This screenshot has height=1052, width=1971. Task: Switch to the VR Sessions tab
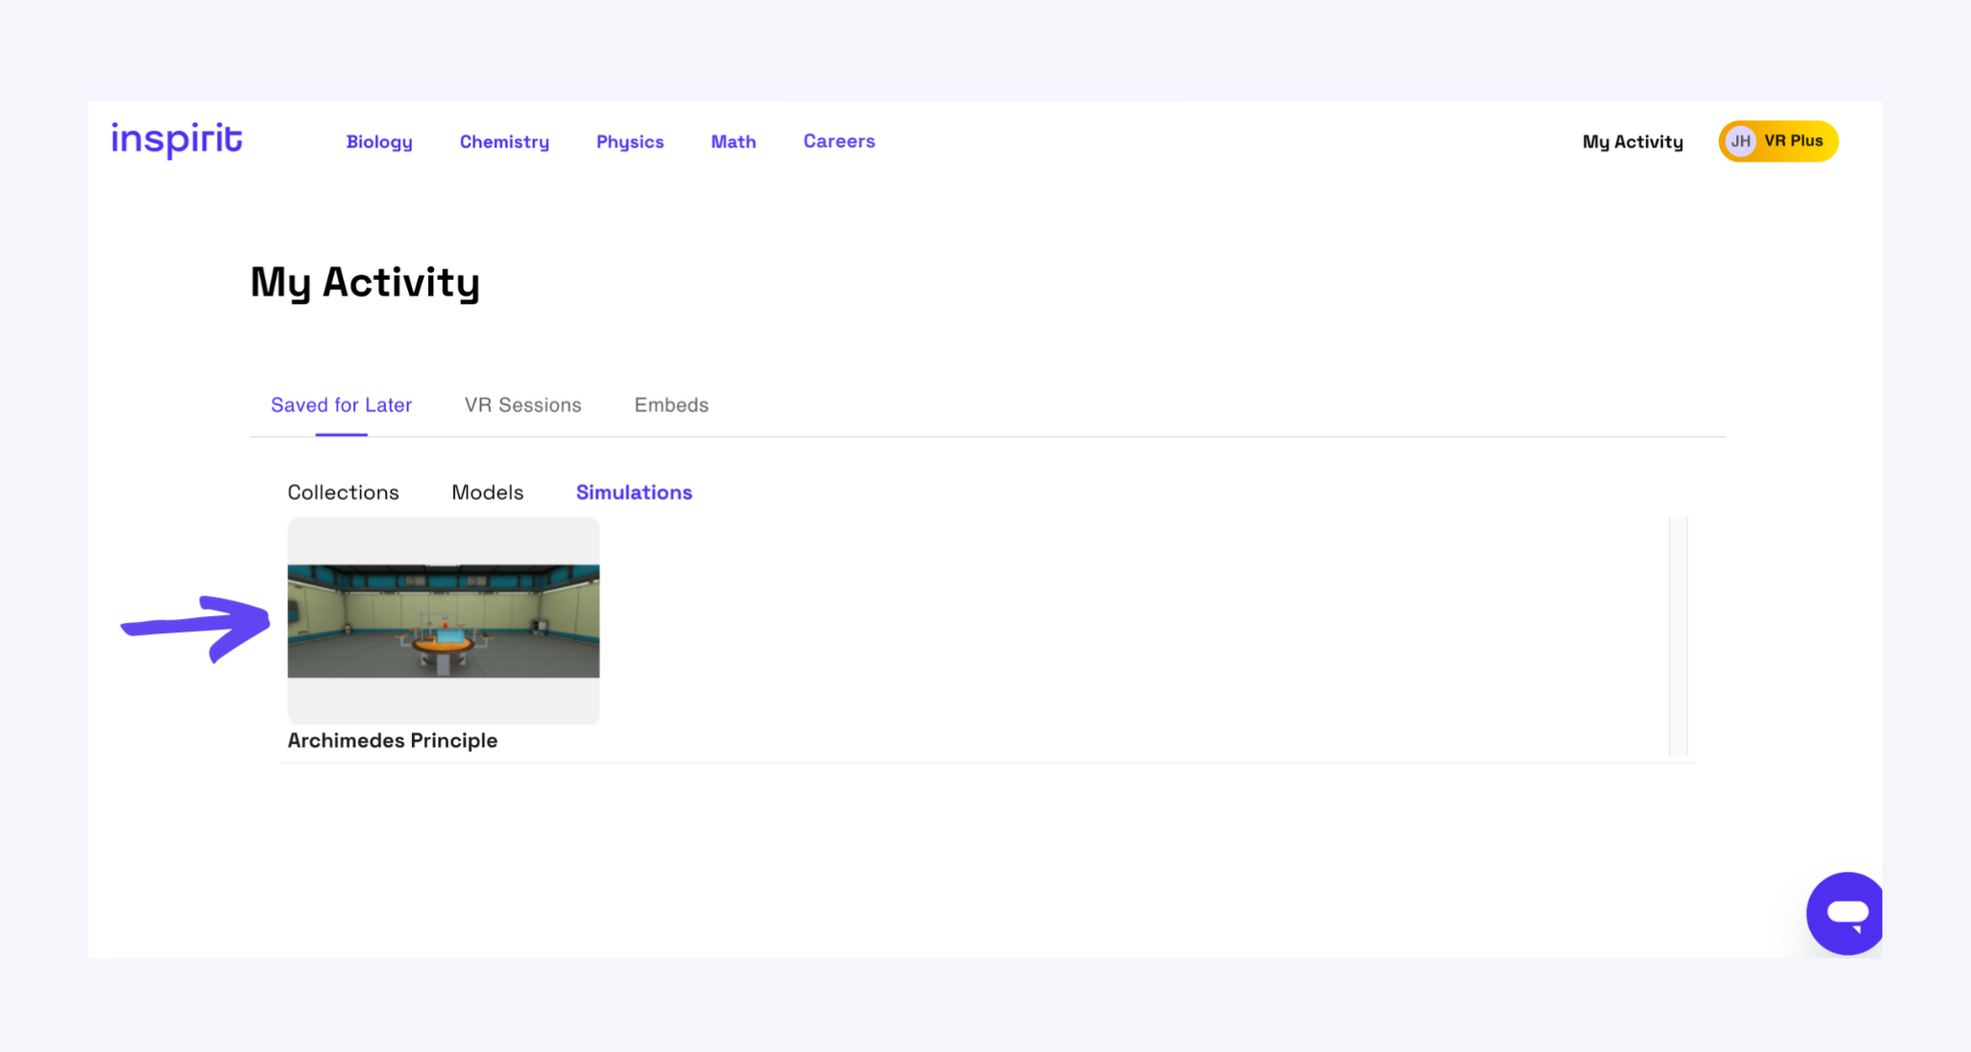coord(524,405)
